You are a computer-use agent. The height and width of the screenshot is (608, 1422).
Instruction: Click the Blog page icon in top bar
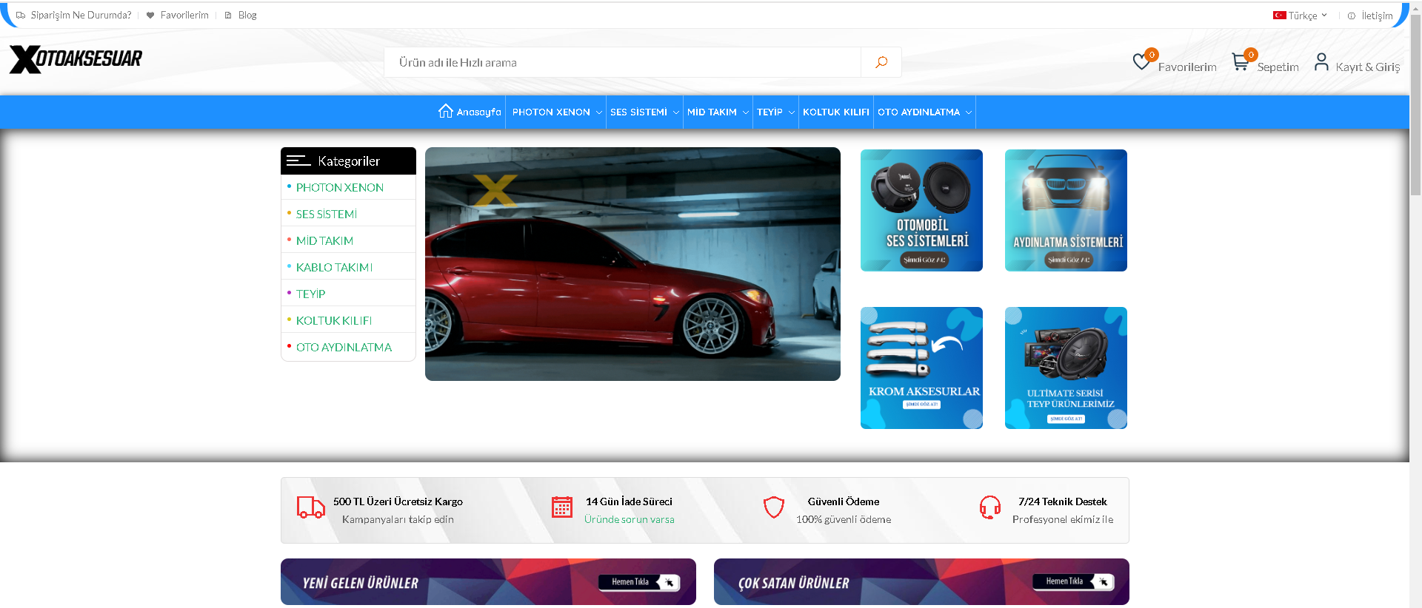[228, 15]
